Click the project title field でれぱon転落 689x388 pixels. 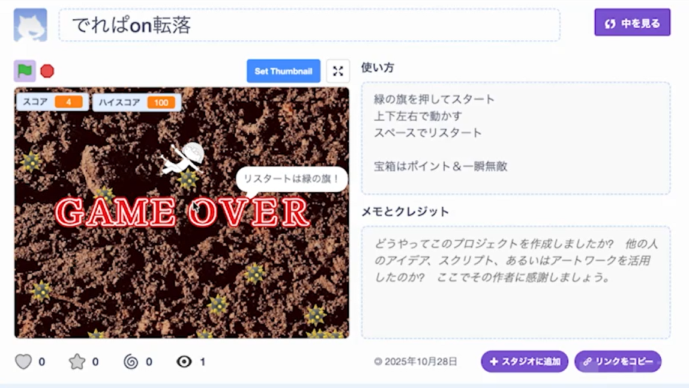pyautogui.click(x=309, y=25)
